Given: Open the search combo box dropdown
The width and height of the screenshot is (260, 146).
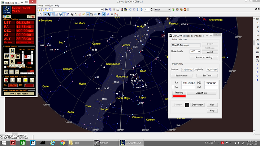Looking at the screenshot, I should coord(102,10).
